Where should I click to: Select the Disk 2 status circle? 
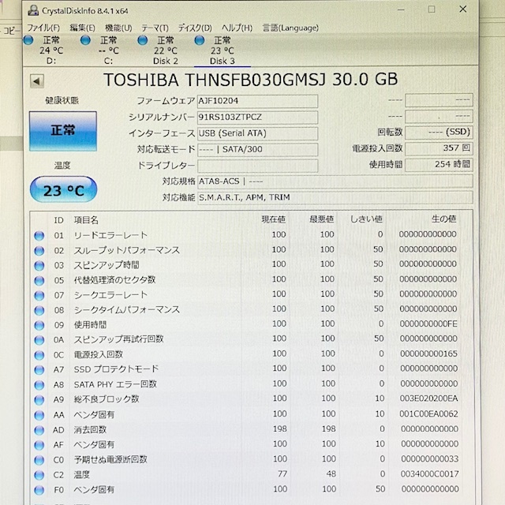pos(142,40)
